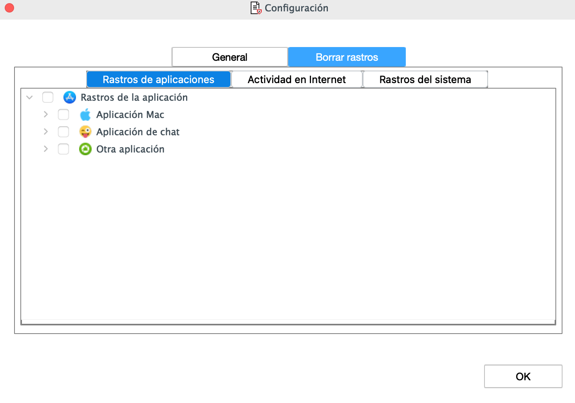575x403 pixels.
Task: Click the Apple icon next to Aplicación Mac
Action: tap(85, 114)
